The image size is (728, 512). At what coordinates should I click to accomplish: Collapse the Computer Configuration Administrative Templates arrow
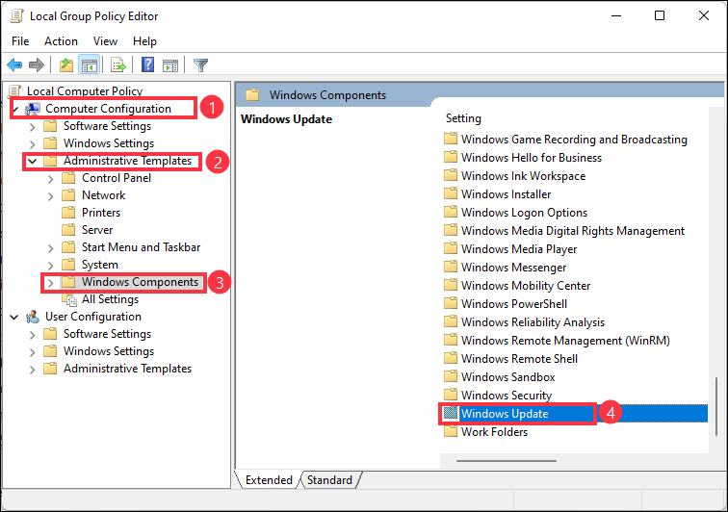(x=32, y=161)
